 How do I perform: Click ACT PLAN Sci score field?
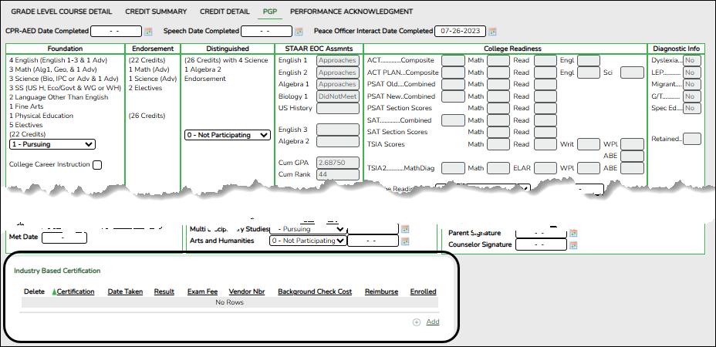[632, 72]
